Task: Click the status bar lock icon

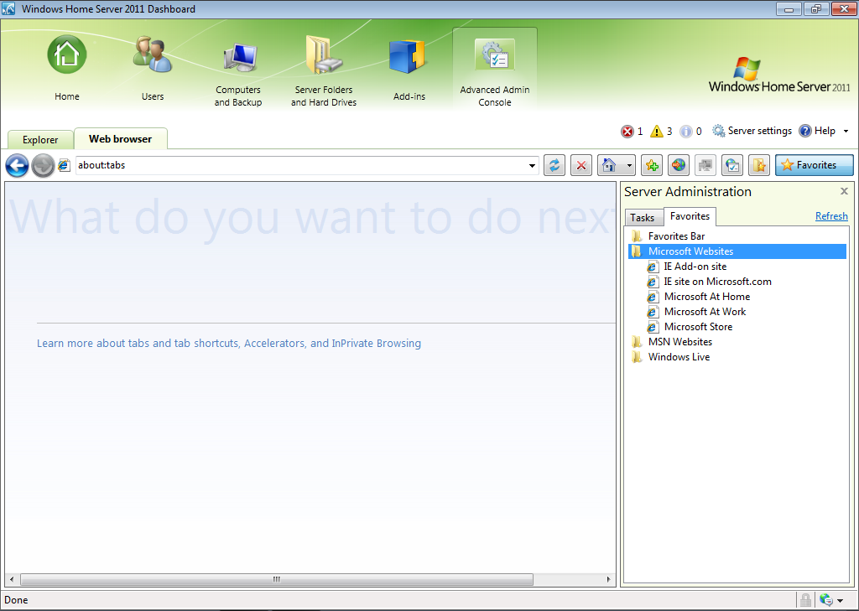Action: click(x=805, y=600)
